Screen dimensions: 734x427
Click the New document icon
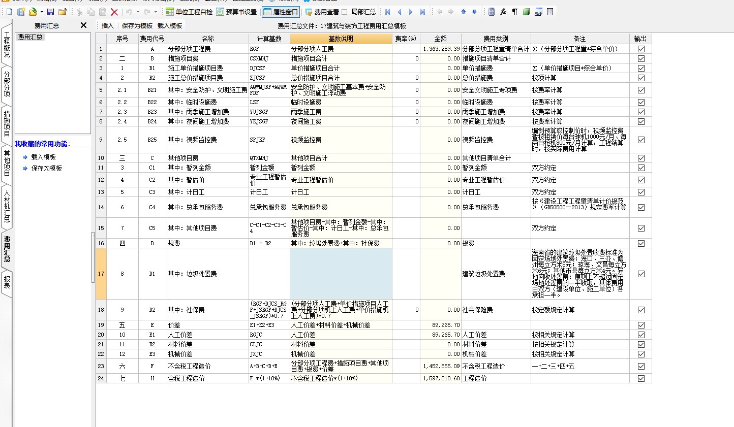point(9,12)
